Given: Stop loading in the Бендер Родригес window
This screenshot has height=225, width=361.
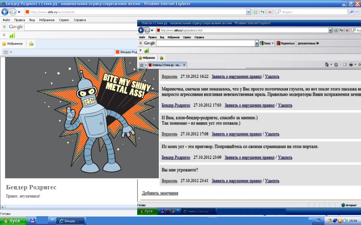Looking at the screenshot, I should tap(270, 12).
